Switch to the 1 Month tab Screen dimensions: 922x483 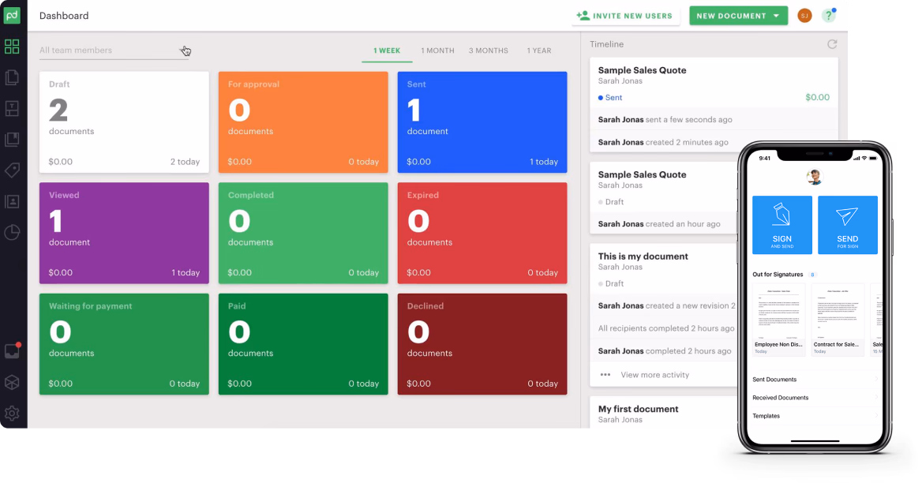coord(437,51)
